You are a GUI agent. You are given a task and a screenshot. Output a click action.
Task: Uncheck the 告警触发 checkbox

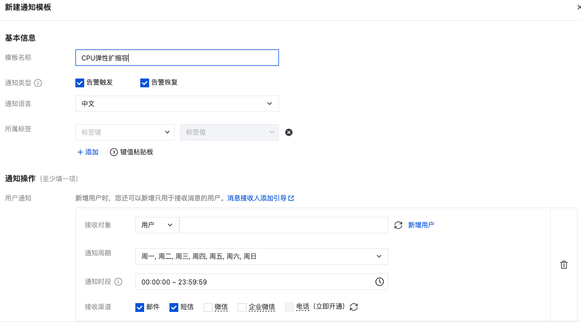(80, 83)
